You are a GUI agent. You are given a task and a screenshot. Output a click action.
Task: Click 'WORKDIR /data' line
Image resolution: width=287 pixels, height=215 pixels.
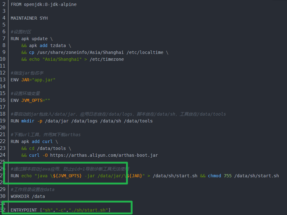pyautogui.click(x=28, y=196)
